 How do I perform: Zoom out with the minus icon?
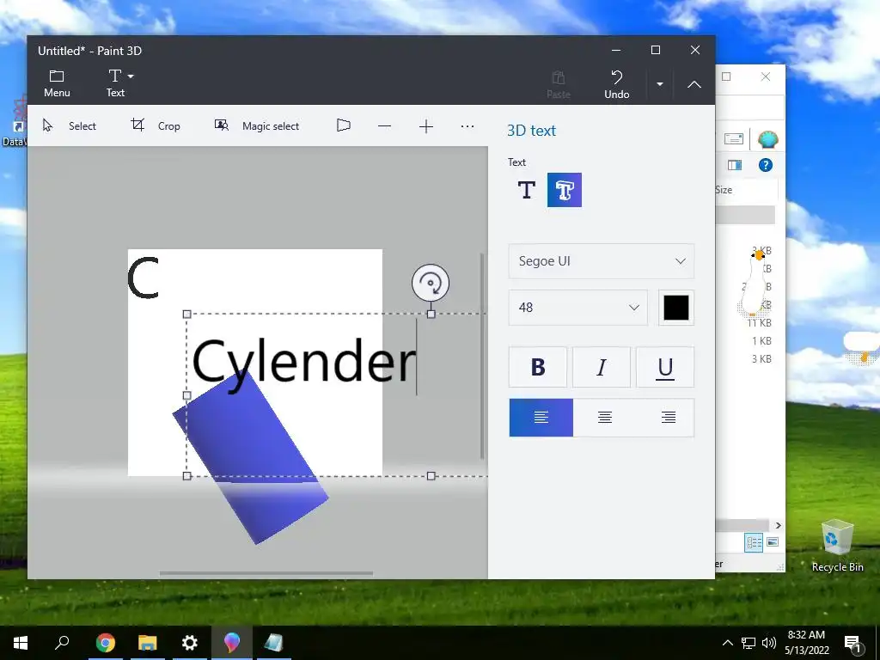(384, 126)
